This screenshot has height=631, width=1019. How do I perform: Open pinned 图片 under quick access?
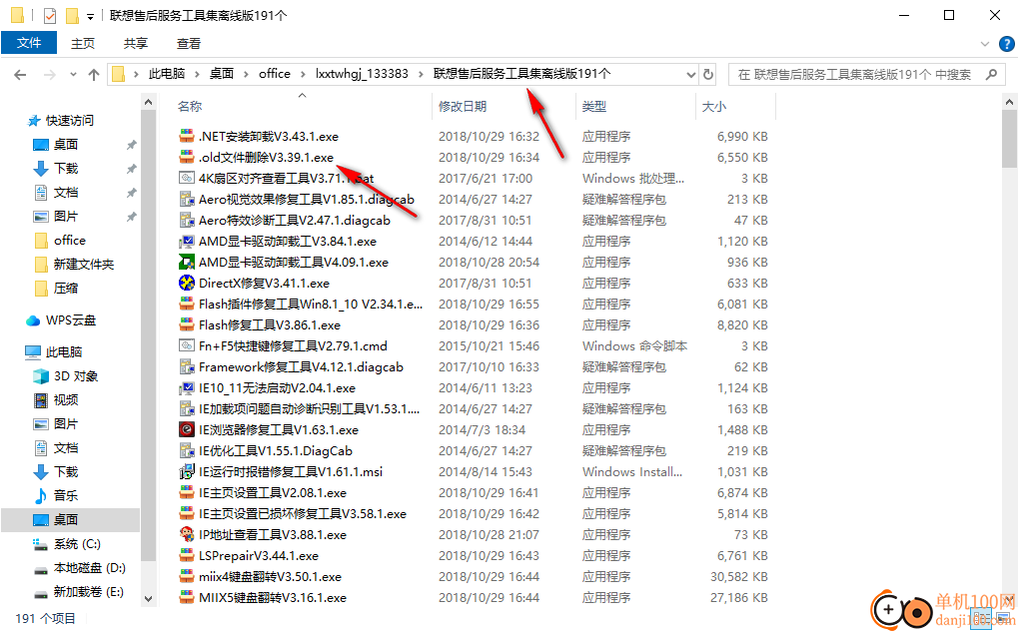pyautogui.click(x=66, y=217)
